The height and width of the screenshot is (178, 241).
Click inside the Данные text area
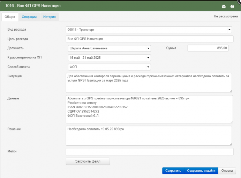pos(149,109)
